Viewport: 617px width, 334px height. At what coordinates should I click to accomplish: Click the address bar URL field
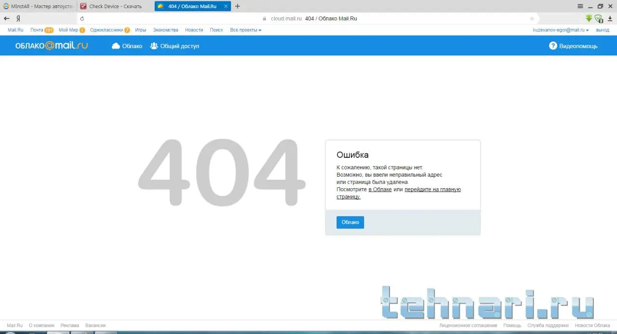pos(308,18)
